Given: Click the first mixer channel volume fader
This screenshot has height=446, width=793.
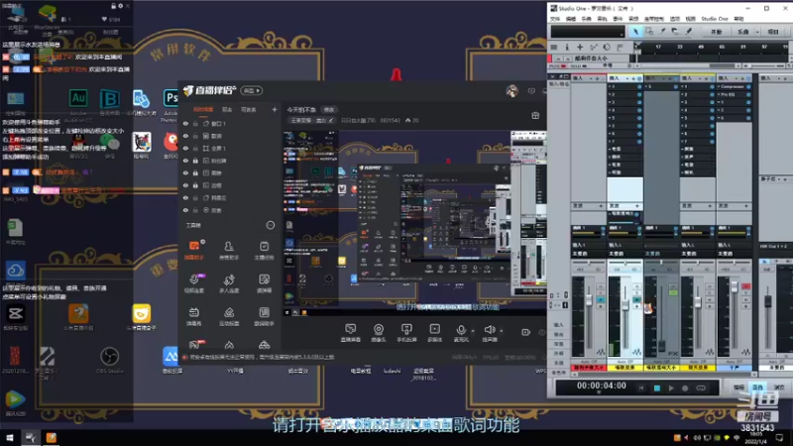Looking at the screenshot, I should (x=589, y=301).
